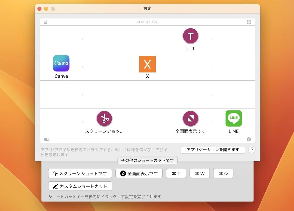Click the calculator icon in grid header
The height and width of the screenshot is (211, 294).
pyautogui.click(x=45, y=22)
